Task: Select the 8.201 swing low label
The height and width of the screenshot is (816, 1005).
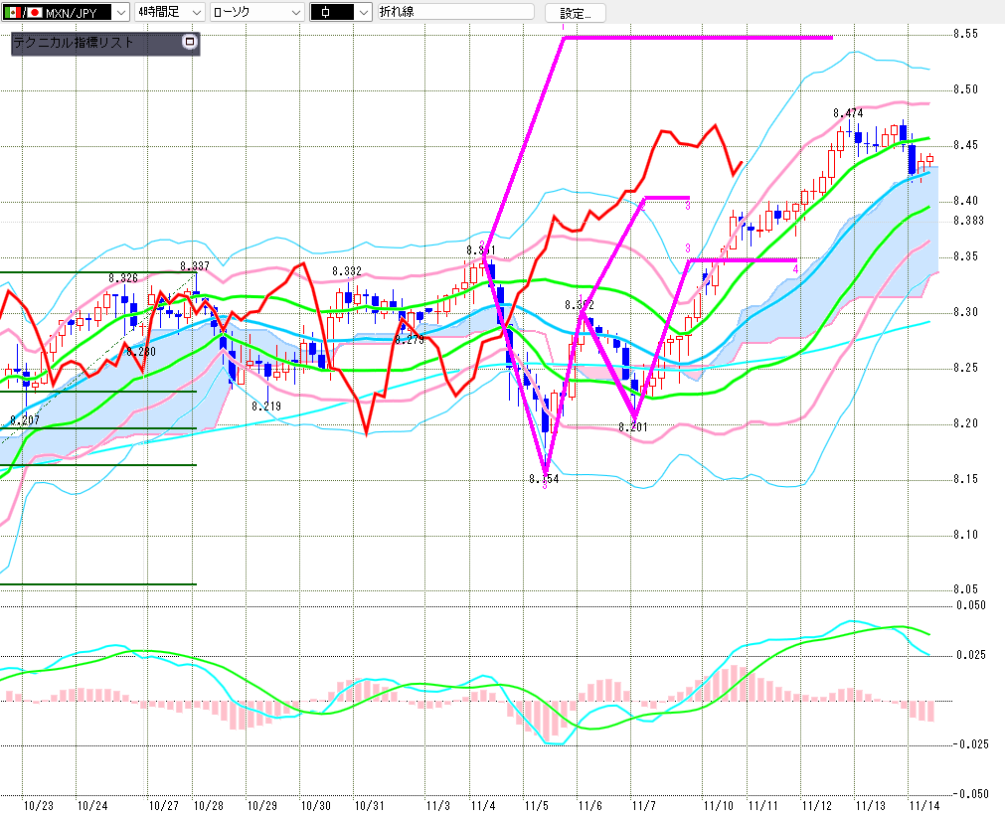Action: 633,427
